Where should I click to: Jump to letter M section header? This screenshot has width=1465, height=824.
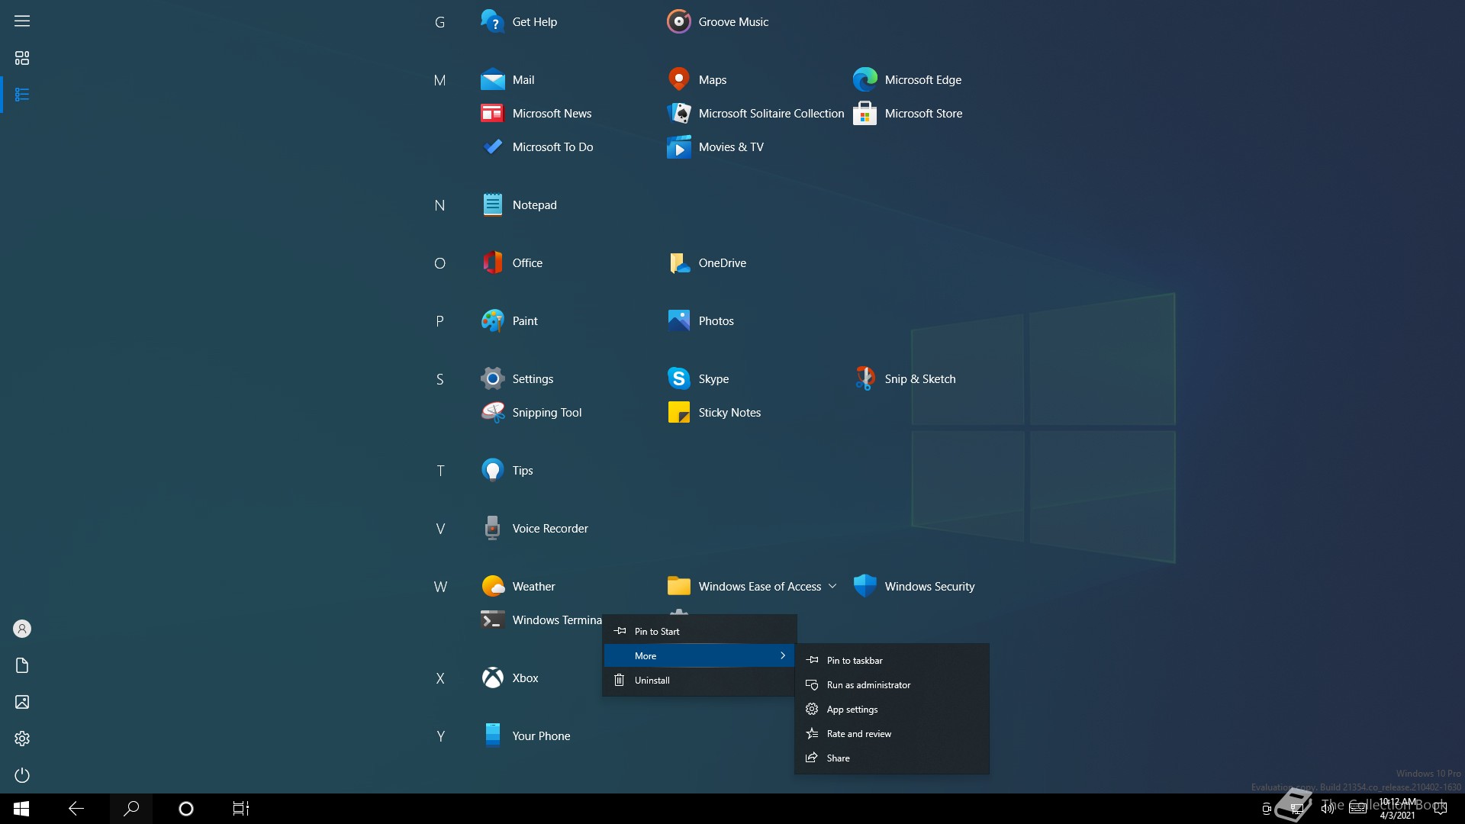coord(439,80)
